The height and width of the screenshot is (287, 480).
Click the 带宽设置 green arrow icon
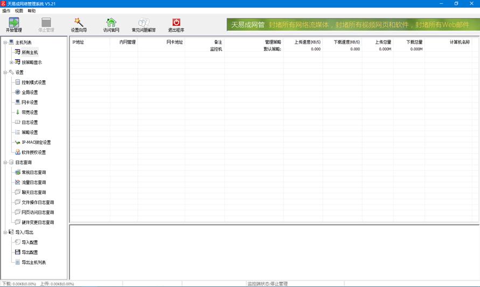tap(17, 112)
